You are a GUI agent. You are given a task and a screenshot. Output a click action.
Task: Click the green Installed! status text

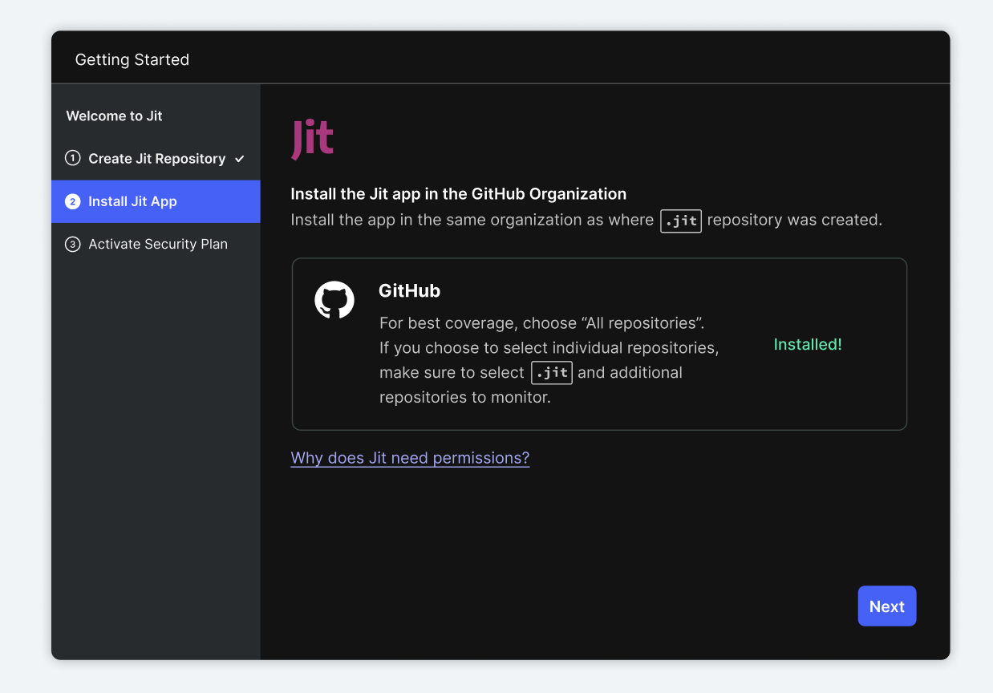point(808,344)
